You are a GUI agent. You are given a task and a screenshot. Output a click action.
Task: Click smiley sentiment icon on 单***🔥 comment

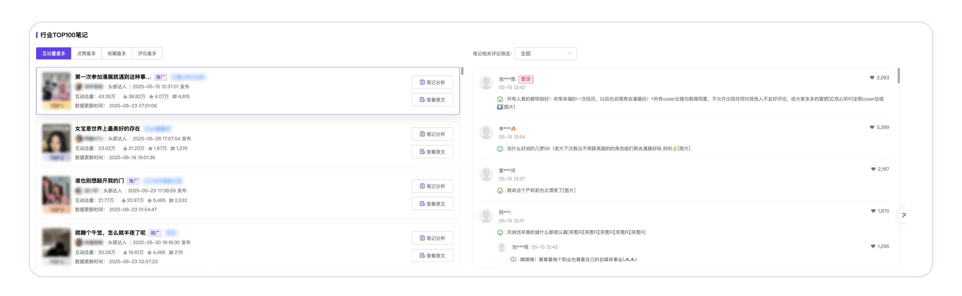(500, 149)
